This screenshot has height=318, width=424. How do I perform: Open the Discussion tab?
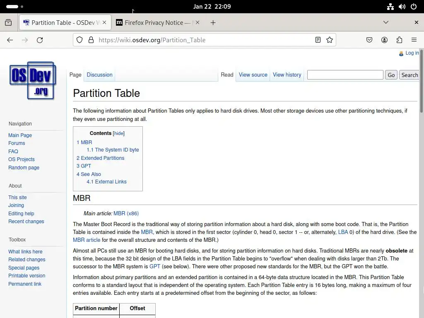coord(99,75)
